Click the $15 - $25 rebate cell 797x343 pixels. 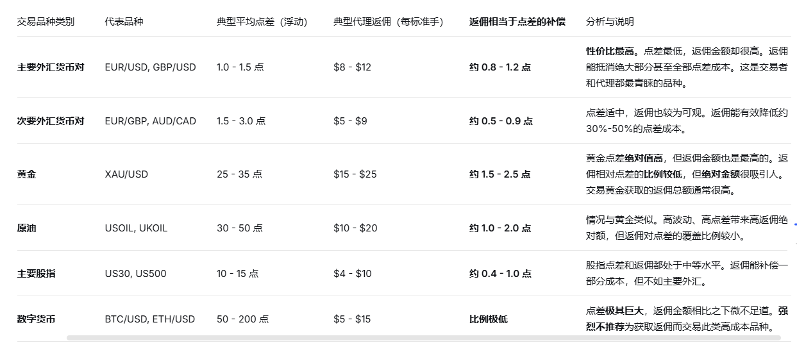point(355,174)
